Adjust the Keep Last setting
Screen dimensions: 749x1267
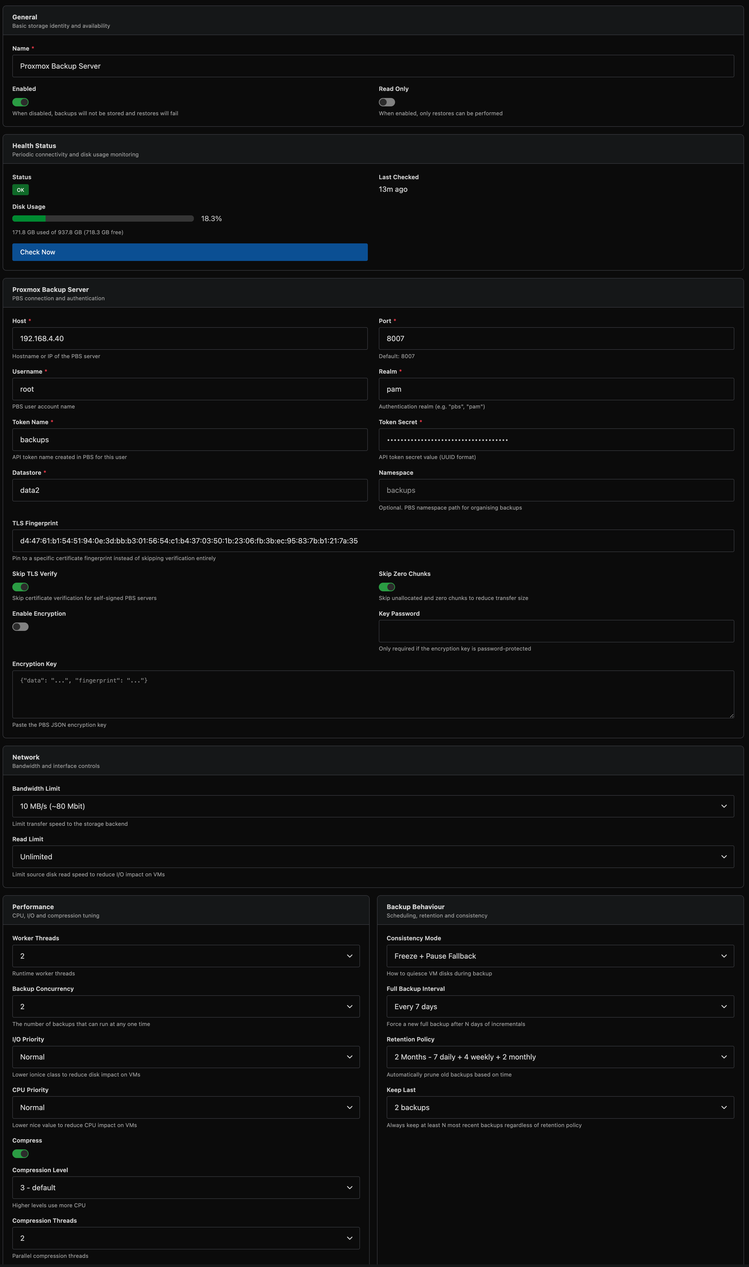click(560, 1107)
